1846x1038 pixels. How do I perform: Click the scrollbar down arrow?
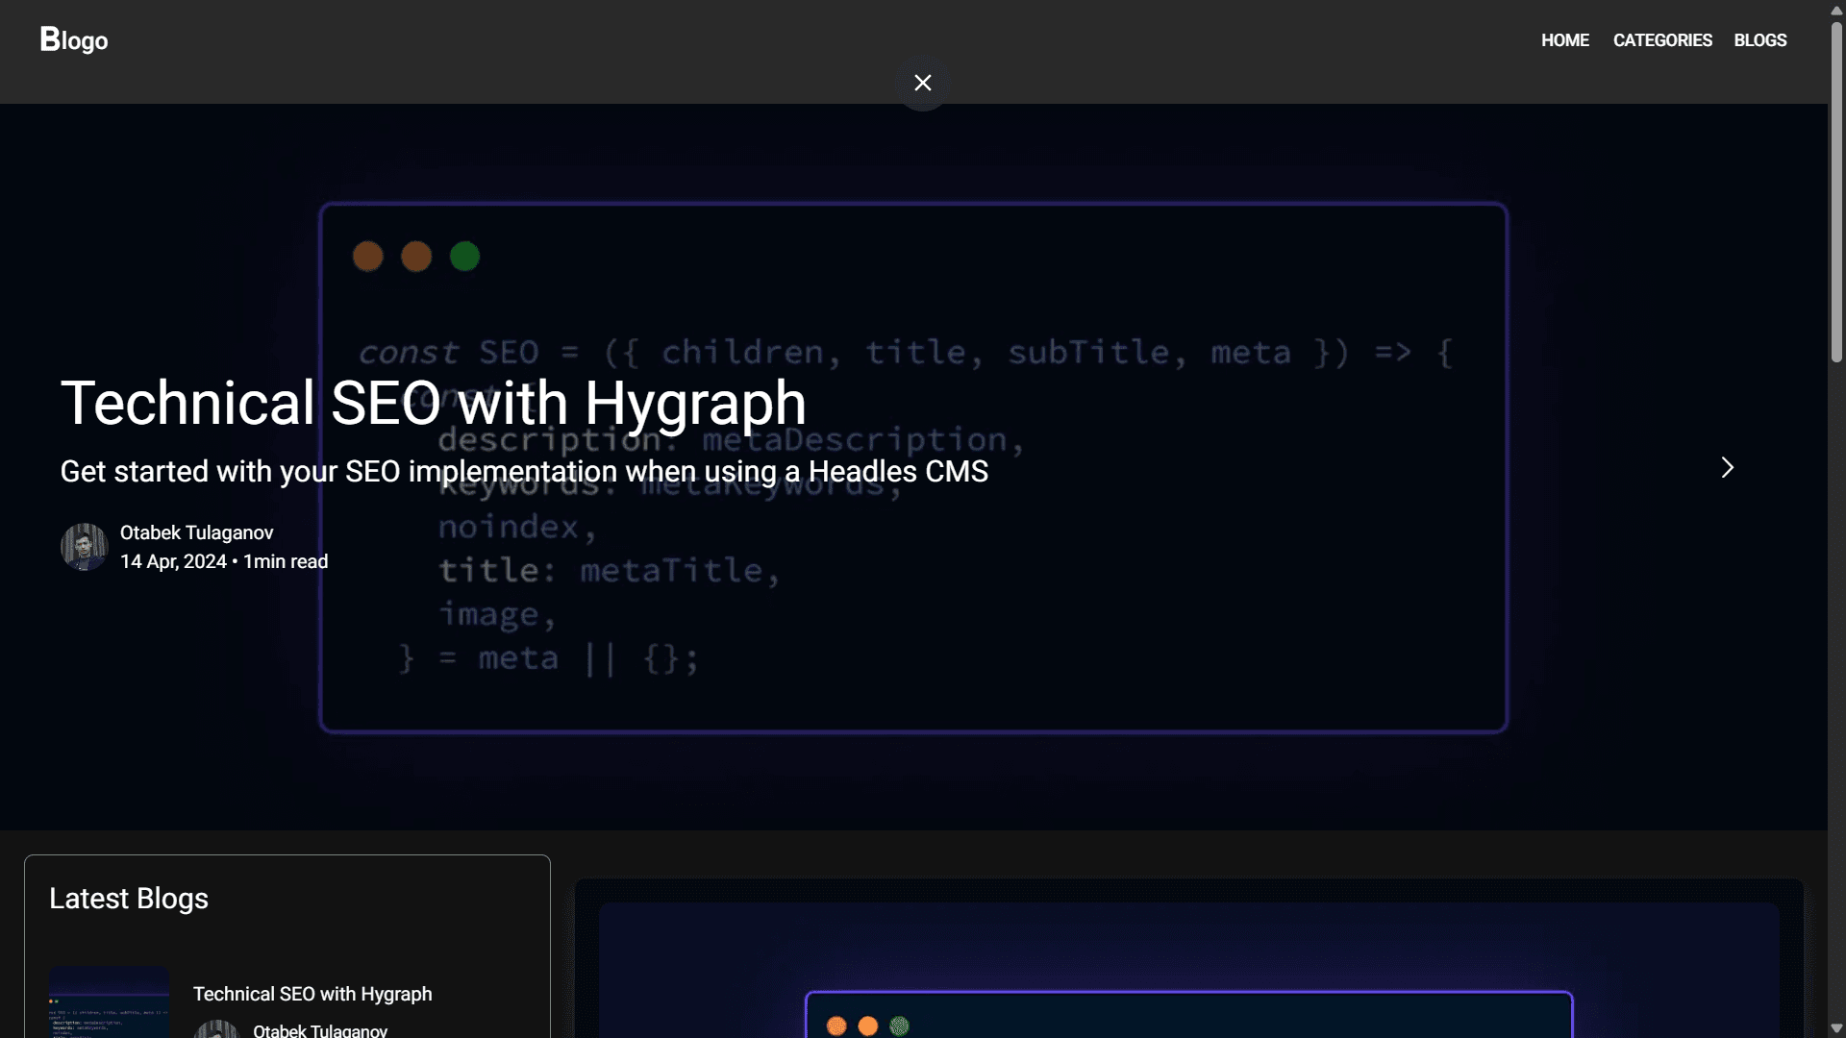pyautogui.click(x=1836, y=1027)
